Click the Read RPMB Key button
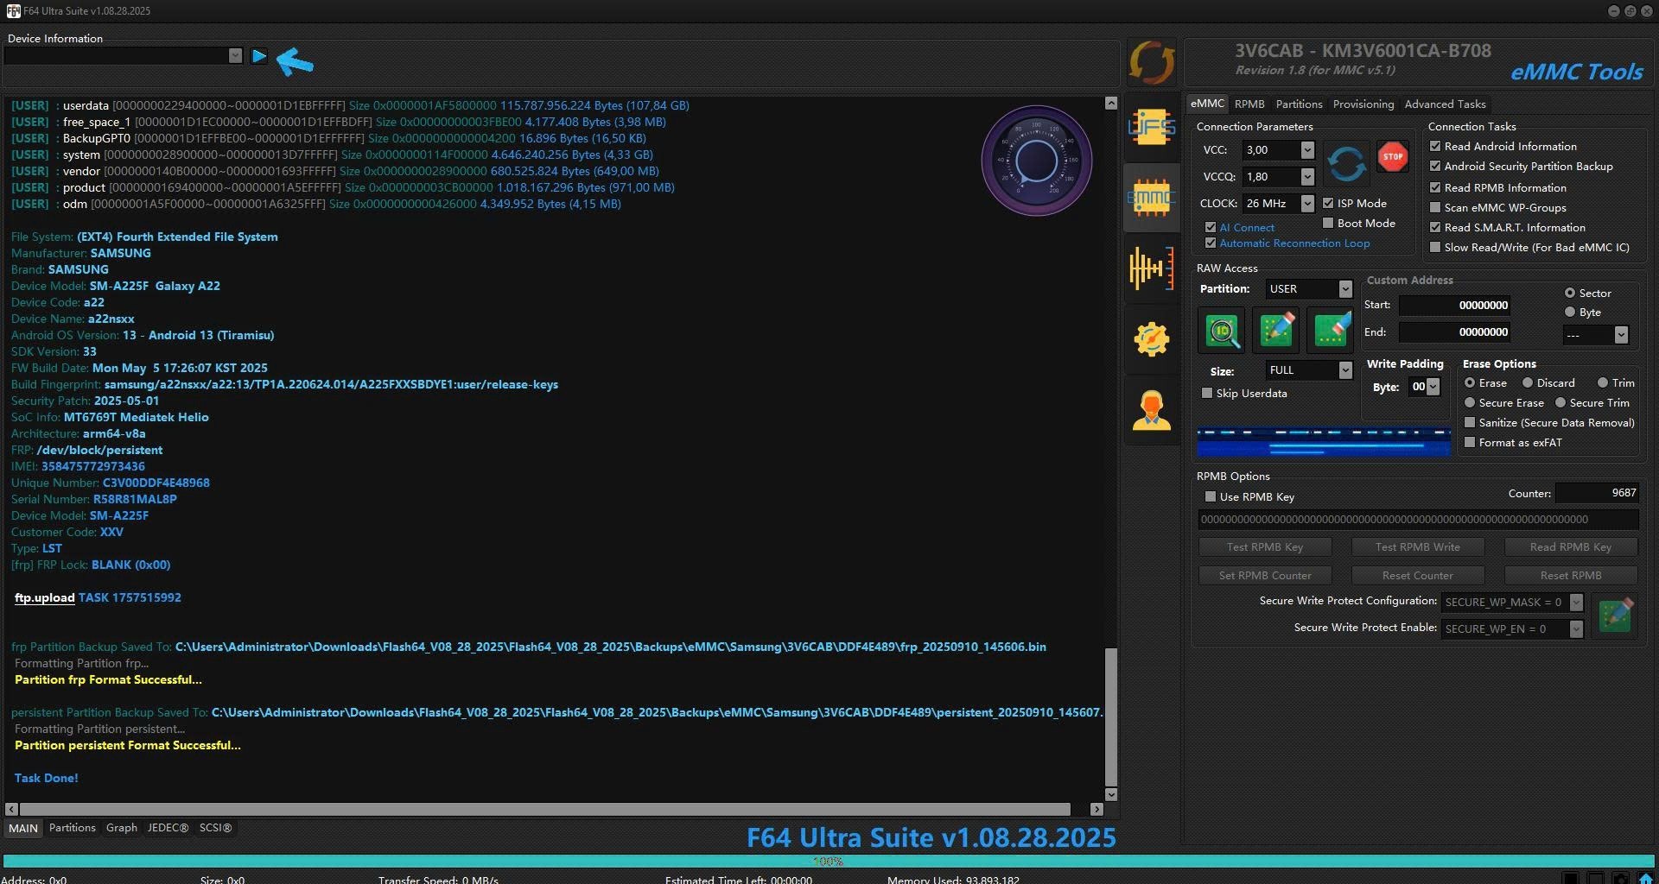 pyautogui.click(x=1571, y=547)
